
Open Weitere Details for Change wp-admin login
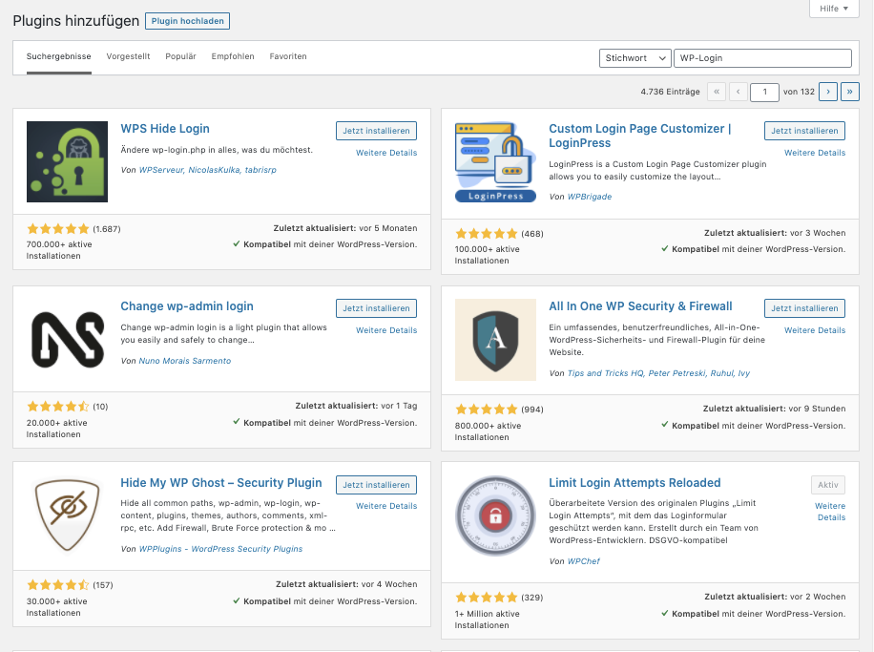386,330
